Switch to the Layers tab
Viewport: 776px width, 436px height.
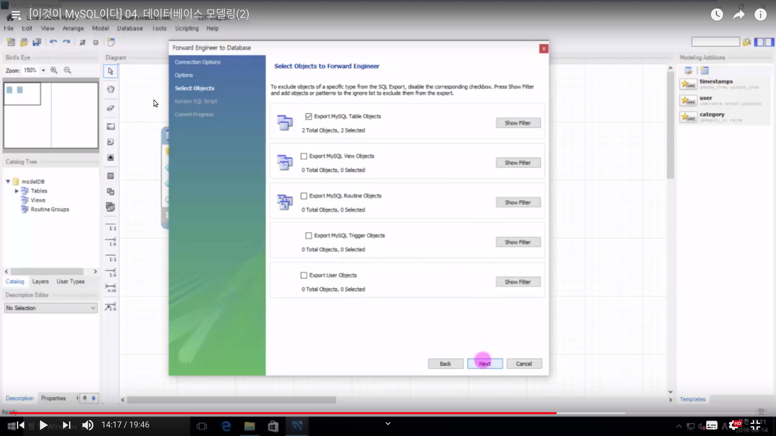pyautogui.click(x=40, y=281)
